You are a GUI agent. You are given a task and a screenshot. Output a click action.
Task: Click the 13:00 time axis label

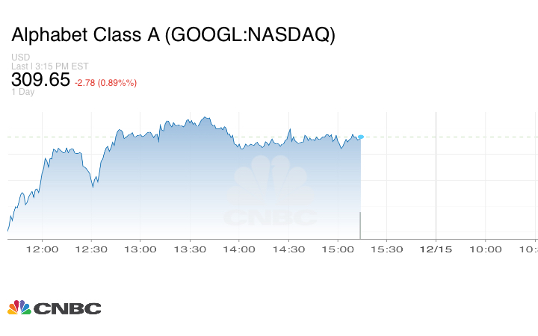click(x=140, y=249)
